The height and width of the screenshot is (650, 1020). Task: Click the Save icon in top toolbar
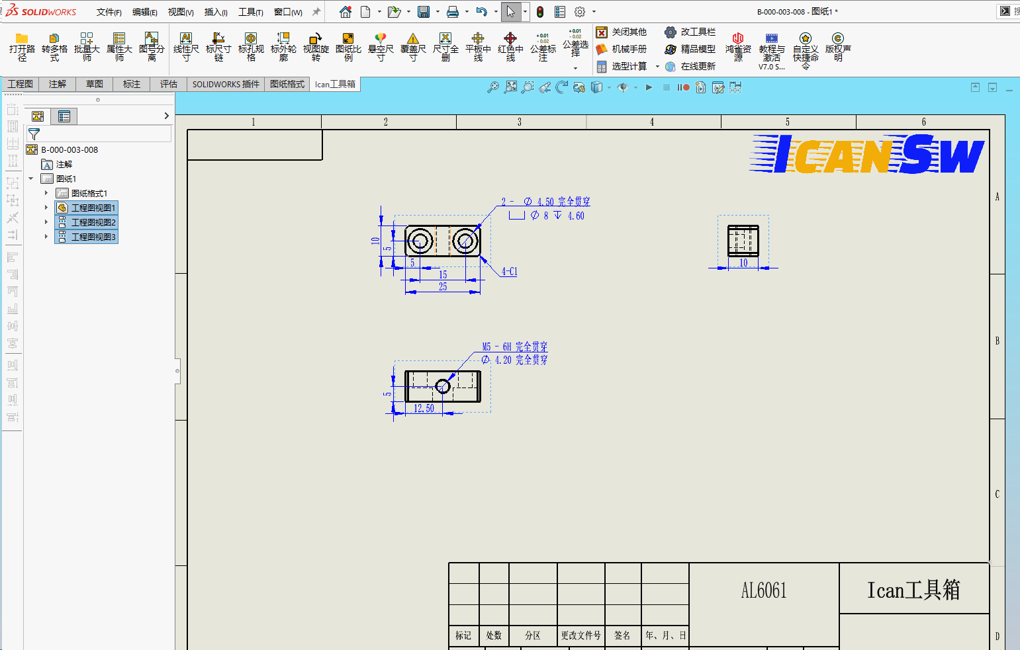424,12
